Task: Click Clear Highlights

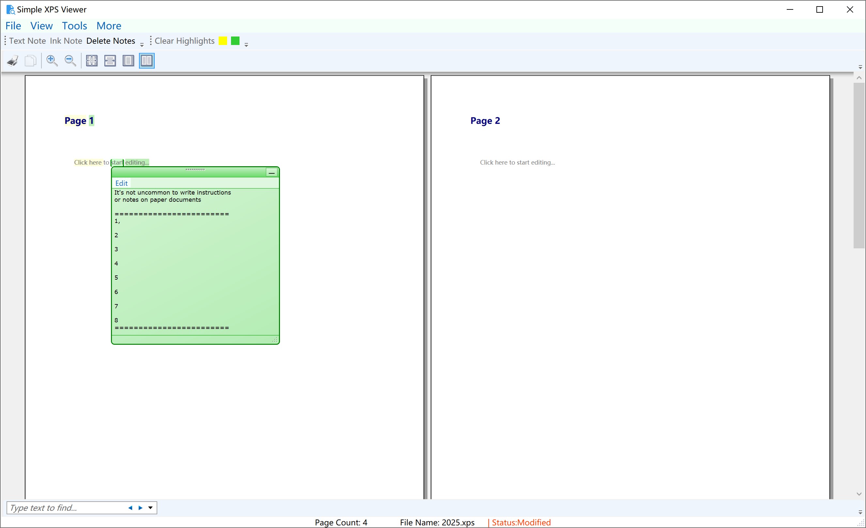Action: pyautogui.click(x=184, y=41)
